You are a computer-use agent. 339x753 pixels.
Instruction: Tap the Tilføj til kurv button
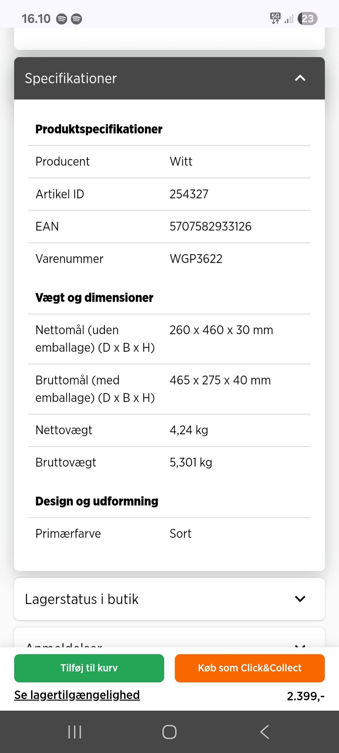click(x=89, y=668)
